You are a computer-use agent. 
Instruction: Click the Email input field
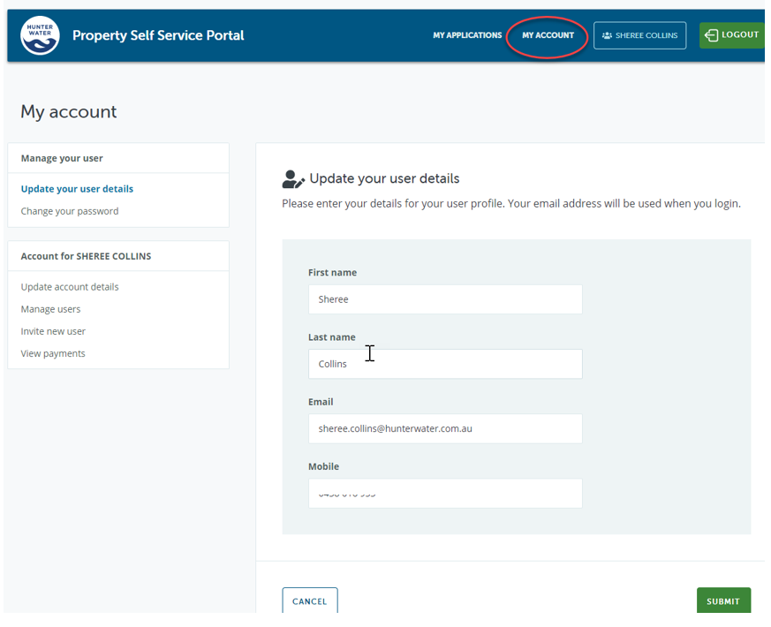click(x=444, y=428)
